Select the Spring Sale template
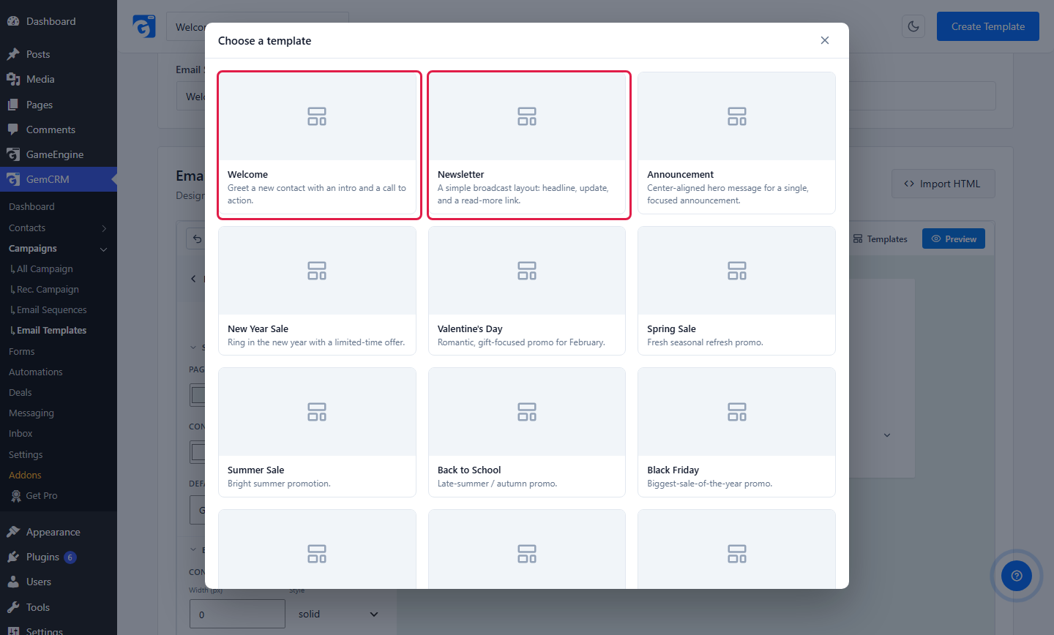The image size is (1054, 635). 736,290
